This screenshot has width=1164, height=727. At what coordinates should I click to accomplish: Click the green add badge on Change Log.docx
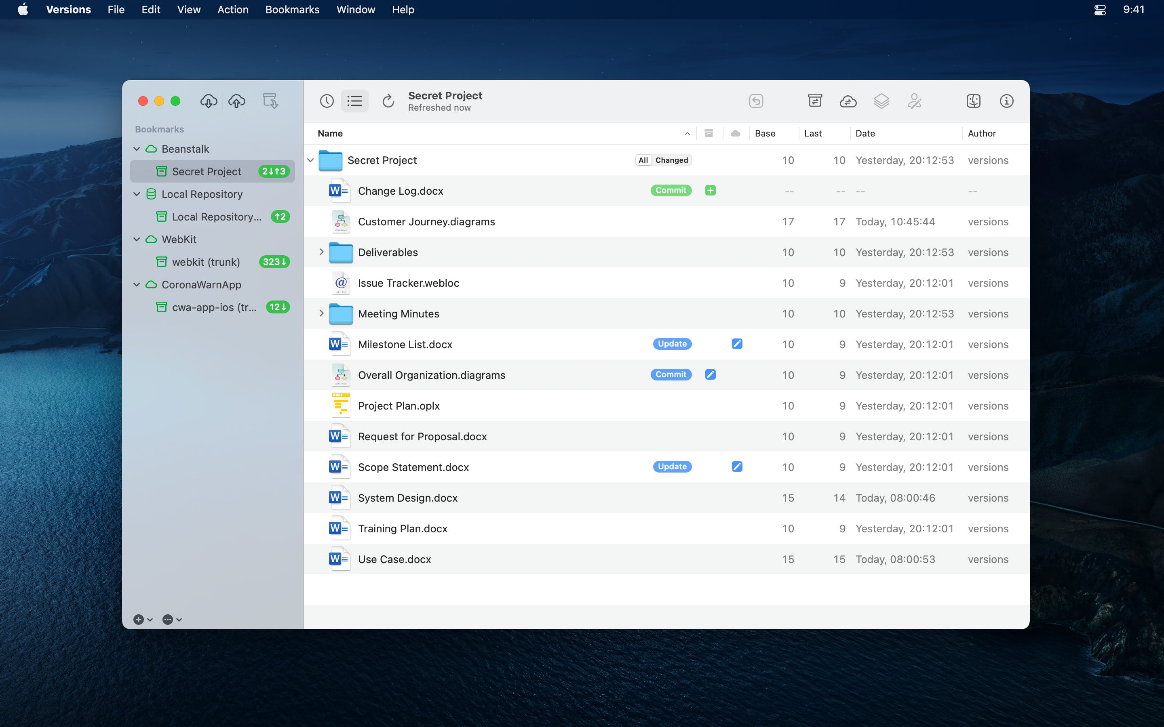click(x=711, y=190)
